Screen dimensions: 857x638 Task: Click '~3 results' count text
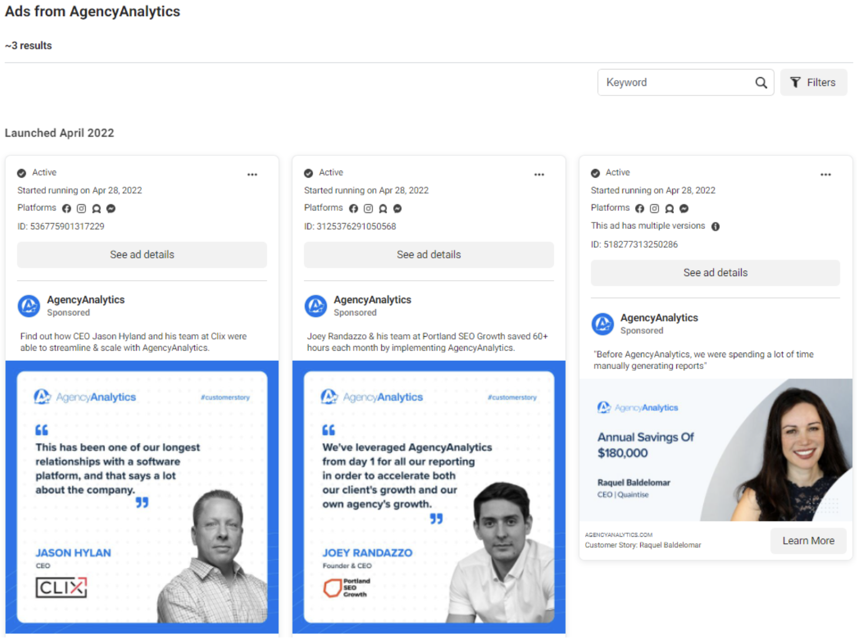click(28, 46)
